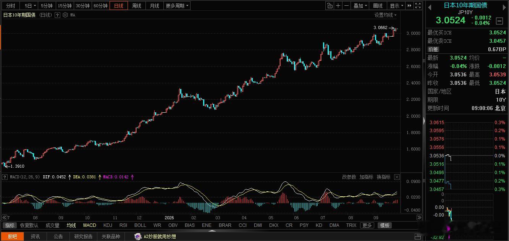
Task: Zoom out the chart with the minus icon
Action: click(x=346, y=6)
